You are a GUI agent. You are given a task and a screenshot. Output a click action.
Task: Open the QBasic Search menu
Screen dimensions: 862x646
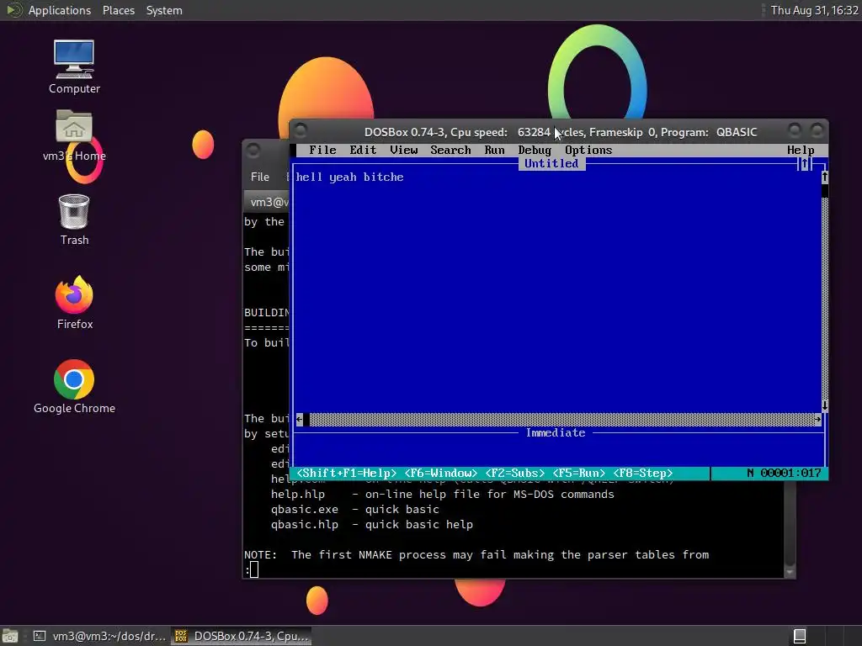pos(450,150)
